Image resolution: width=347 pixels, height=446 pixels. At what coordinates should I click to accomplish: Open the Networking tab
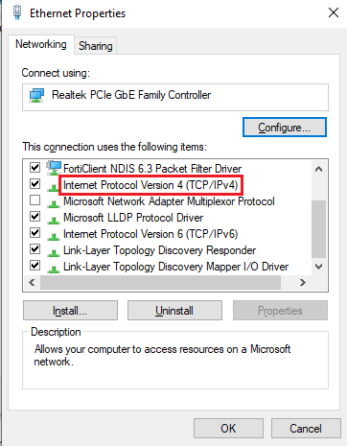coord(41,44)
